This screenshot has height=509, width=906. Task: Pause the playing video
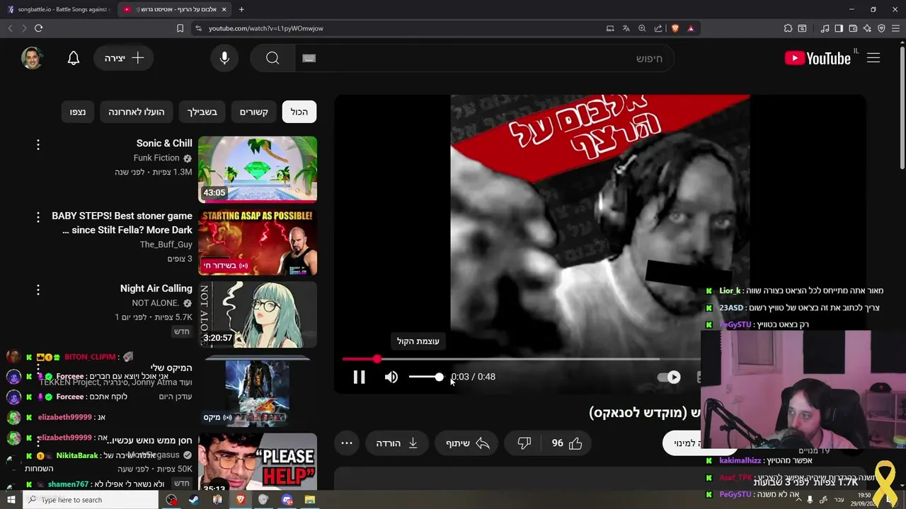(360, 377)
